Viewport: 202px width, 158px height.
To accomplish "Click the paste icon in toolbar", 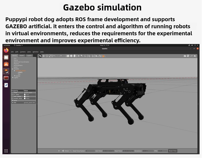I will click(x=92, y=56).
